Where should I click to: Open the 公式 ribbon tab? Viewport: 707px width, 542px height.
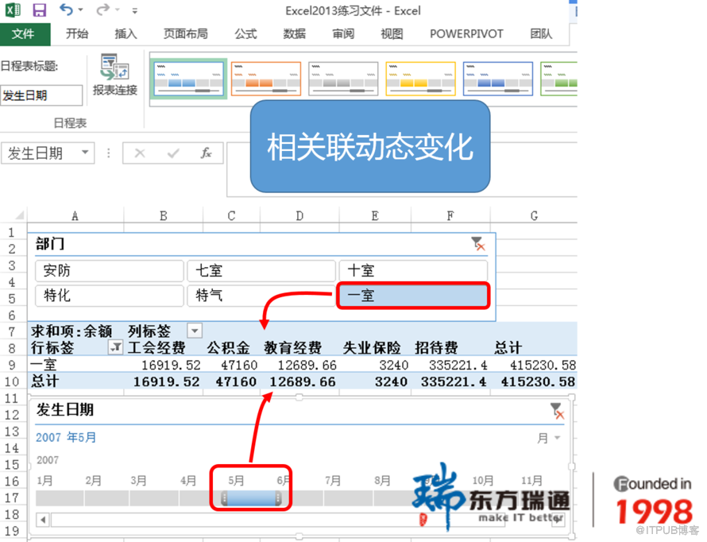tap(245, 34)
